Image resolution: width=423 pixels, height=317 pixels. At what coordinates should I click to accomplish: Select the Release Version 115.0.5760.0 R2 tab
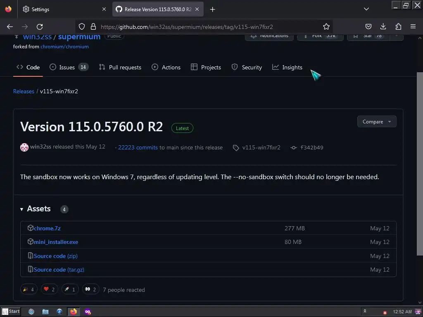pyautogui.click(x=158, y=9)
